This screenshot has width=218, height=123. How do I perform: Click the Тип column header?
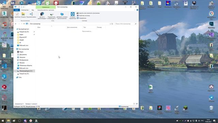(89, 27)
